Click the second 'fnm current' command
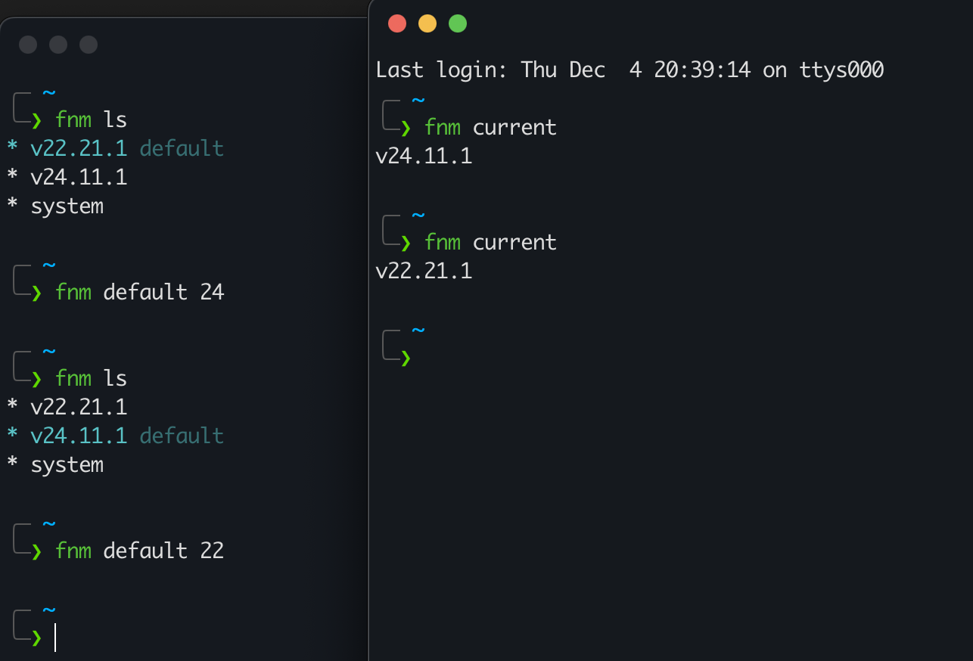The image size is (973, 661). pyautogui.click(x=490, y=242)
